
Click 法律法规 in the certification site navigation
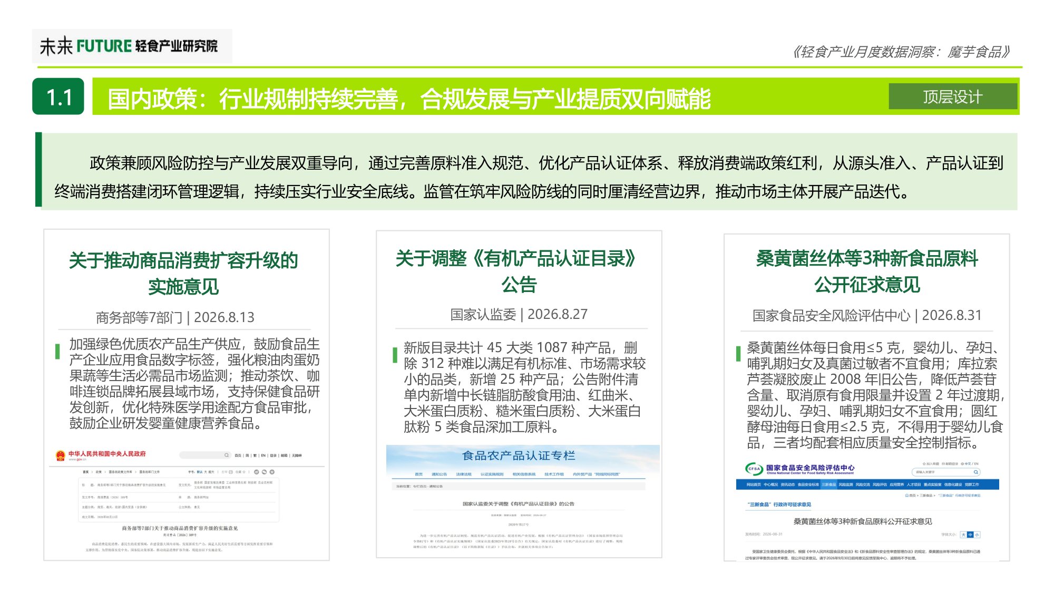click(464, 474)
